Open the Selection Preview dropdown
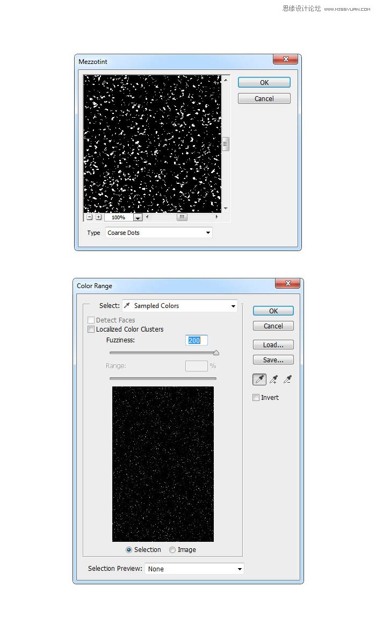The width and height of the screenshot is (376, 638). [x=194, y=569]
